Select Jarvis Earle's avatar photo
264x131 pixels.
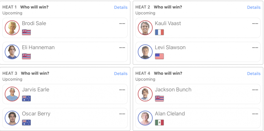[12, 94]
